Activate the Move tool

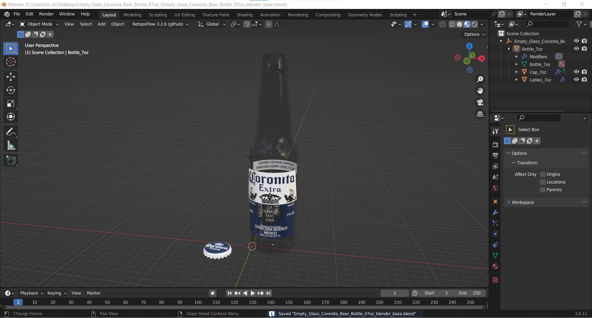click(11, 77)
